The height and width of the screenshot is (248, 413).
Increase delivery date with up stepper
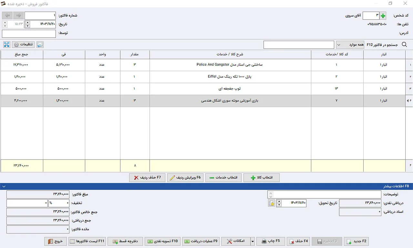279,201
